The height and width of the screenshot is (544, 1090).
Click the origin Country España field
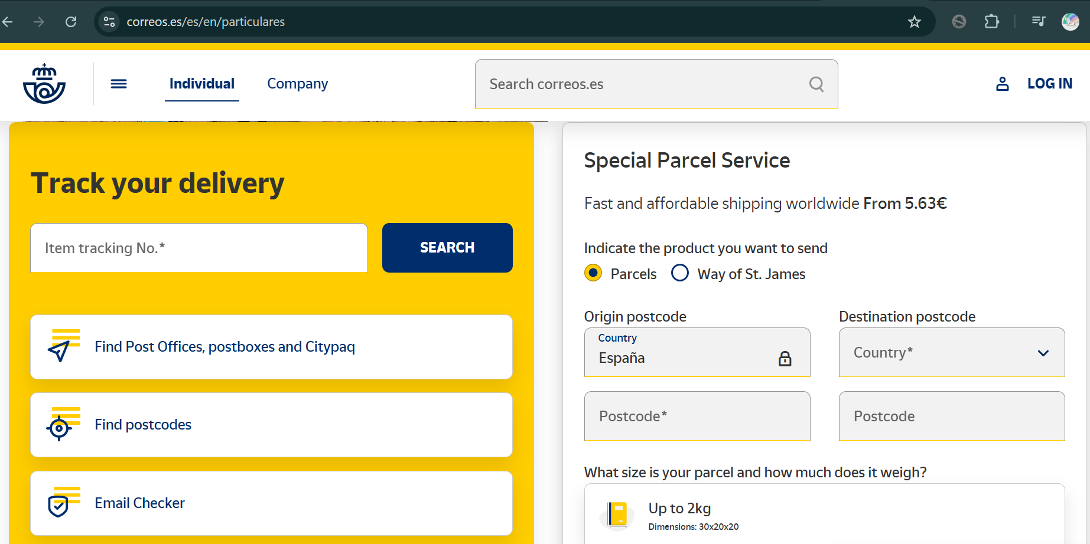coord(697,352)
